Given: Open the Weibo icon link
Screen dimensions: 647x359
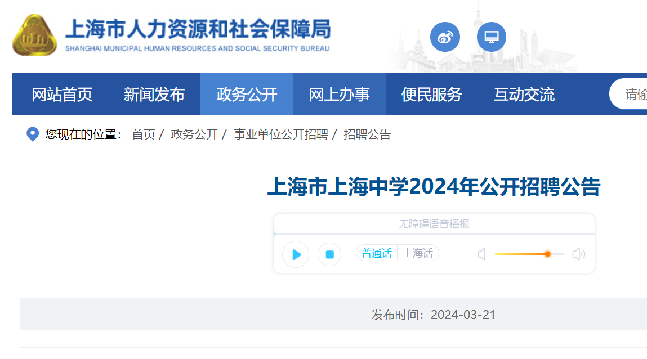Looking at the screenshot, I should (445, 37).
